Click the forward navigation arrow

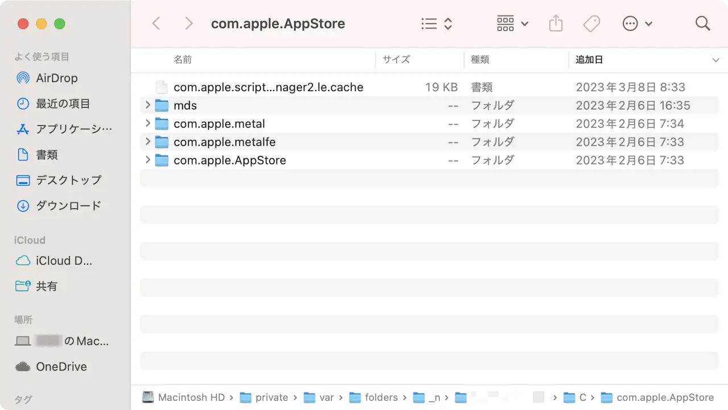pos(189,24)
